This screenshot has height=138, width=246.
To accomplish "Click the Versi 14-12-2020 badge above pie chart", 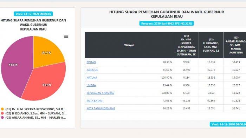I will click(33, 14).
